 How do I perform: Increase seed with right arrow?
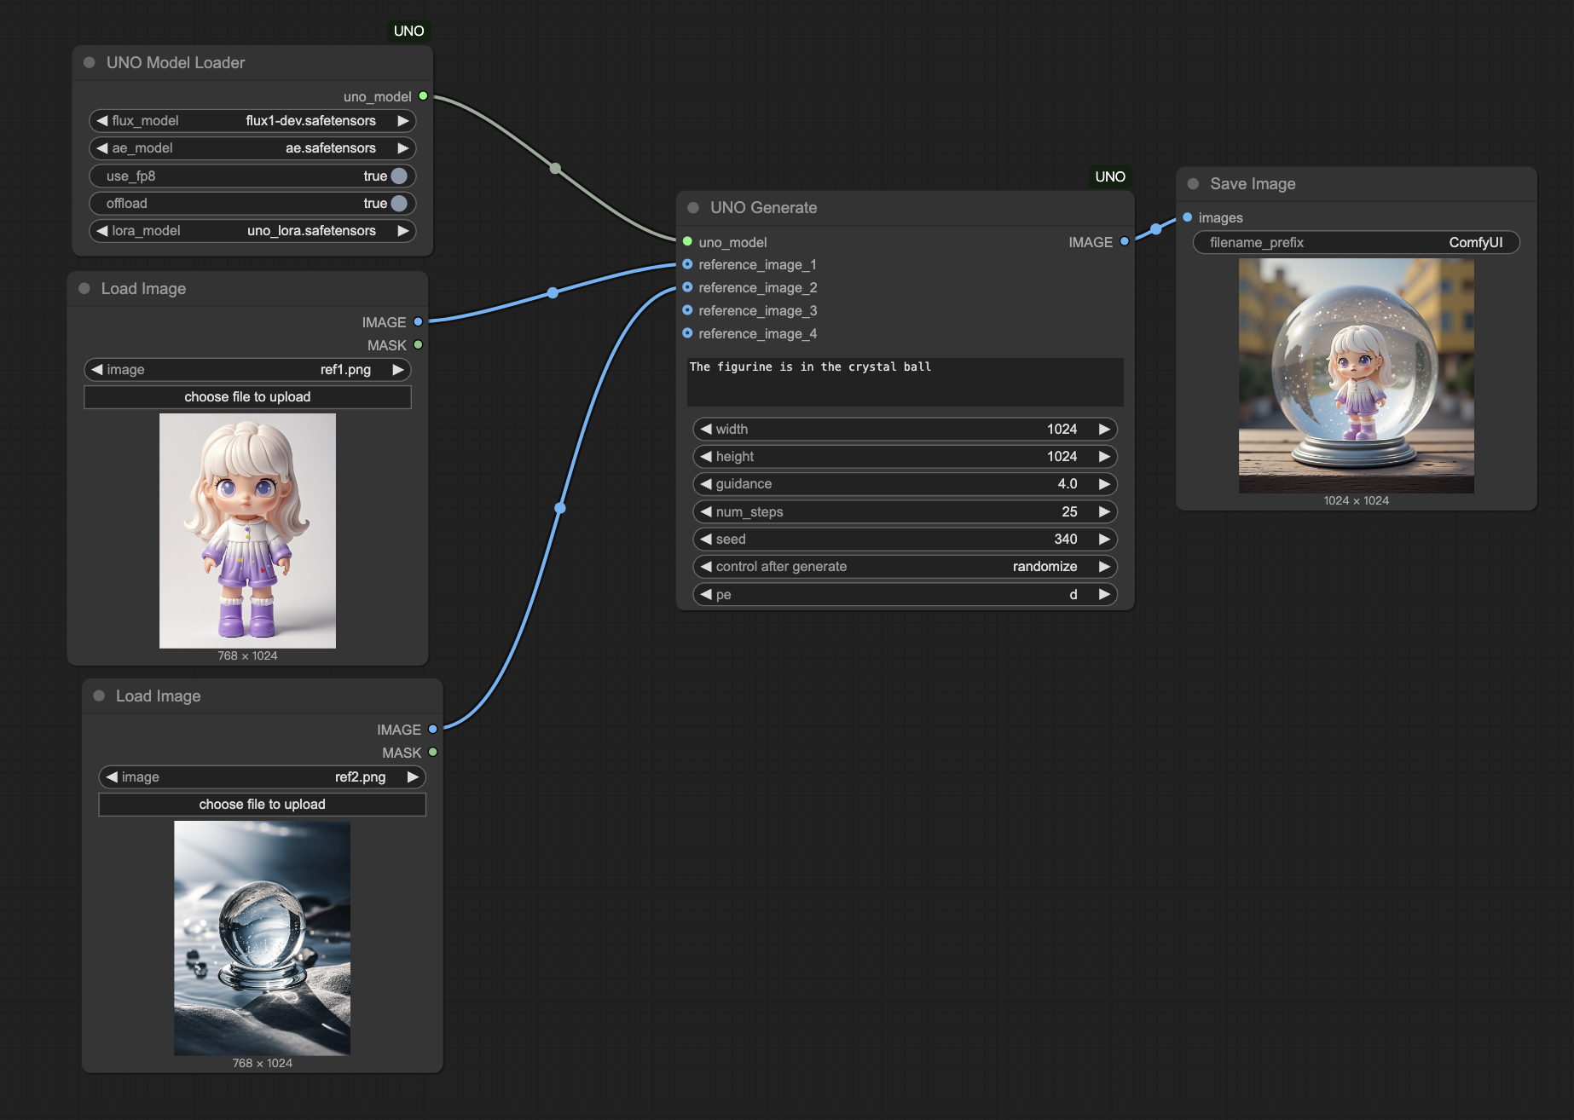[1104, 539]
